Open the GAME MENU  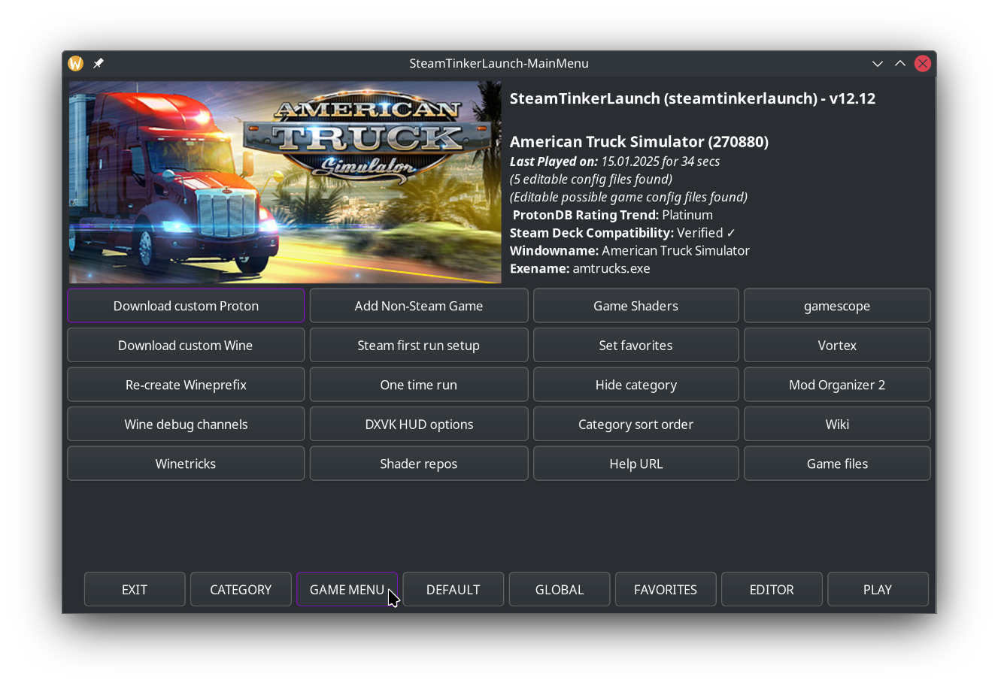coord(347,589)
